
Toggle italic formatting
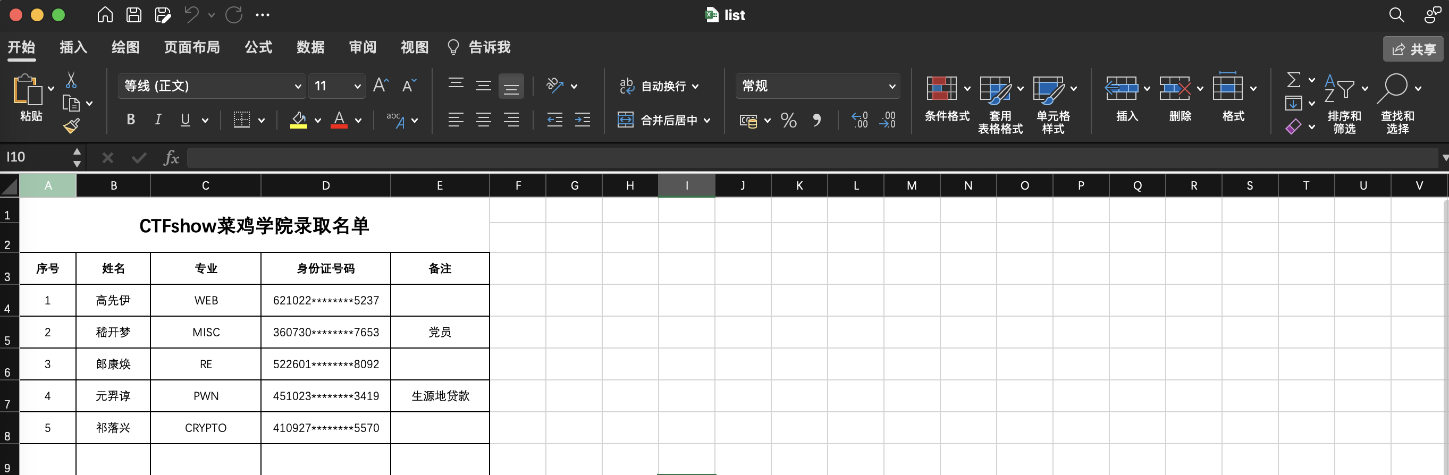pyautogui.click(x=158, y=119)
